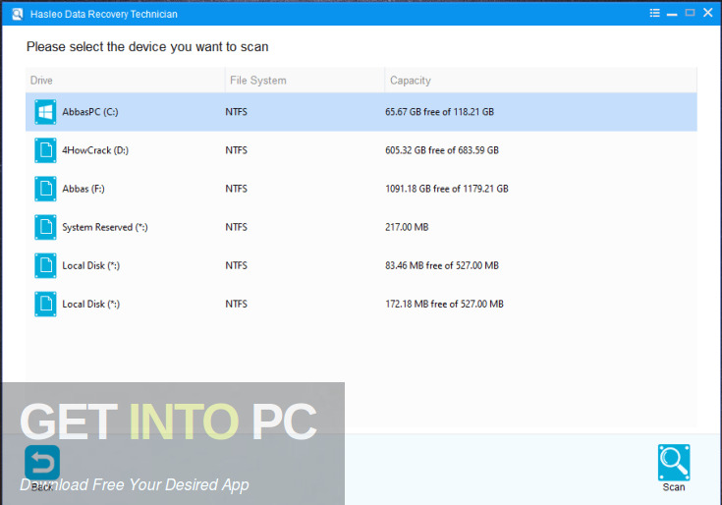Click drive icon of 172.18 MB Local Disk
Image resolution: width=722 pixels, height=505 pixels.
(x=45, y=304)
